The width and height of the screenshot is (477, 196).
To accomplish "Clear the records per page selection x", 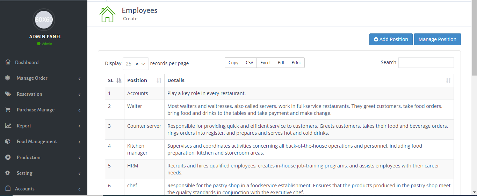I will pyautogui.click(x=137, y=64).
